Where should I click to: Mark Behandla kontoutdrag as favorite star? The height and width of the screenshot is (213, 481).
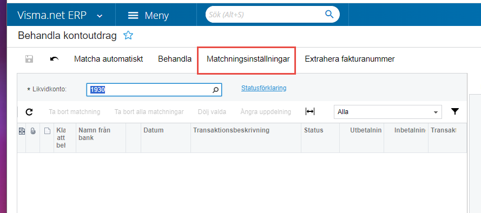pyautogui.click(x=128, y=36)
